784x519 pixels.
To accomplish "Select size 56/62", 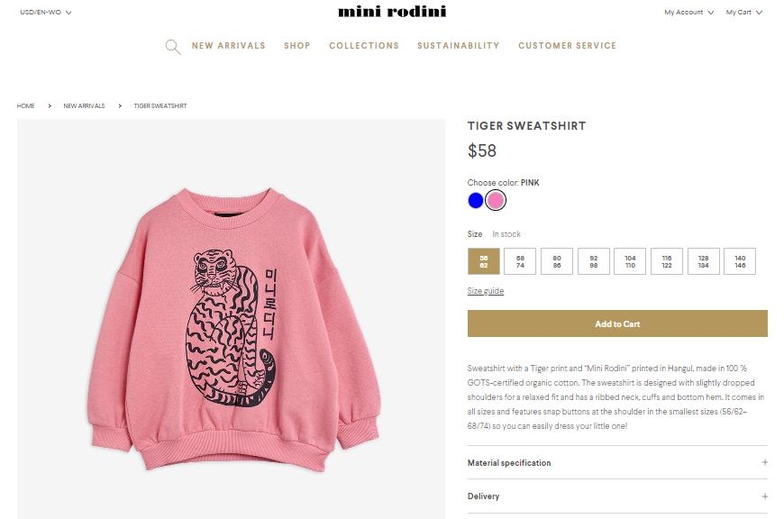I will pyautogui.click(x=483, y=261).
